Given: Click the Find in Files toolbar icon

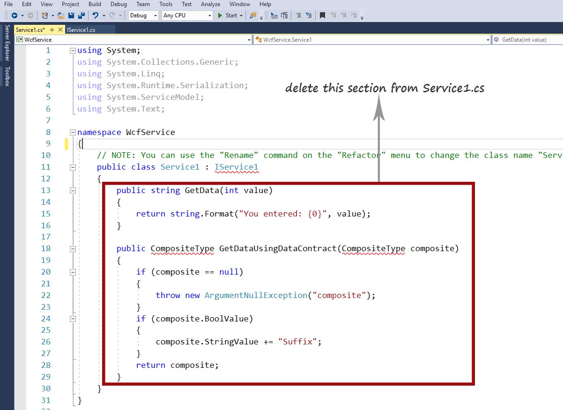Looking at the screenshot, I should coord(253,15).
